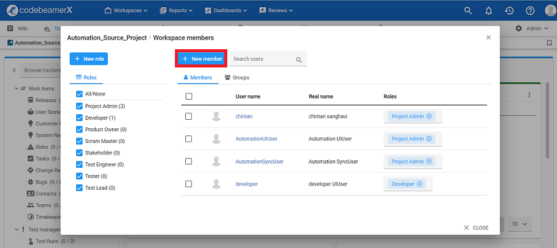Open the notifications bell

[489, 10]
